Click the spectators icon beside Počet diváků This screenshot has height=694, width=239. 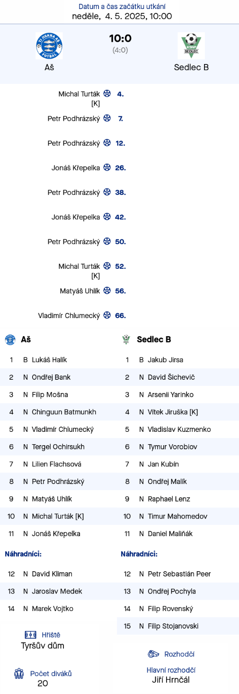[19, 674]
